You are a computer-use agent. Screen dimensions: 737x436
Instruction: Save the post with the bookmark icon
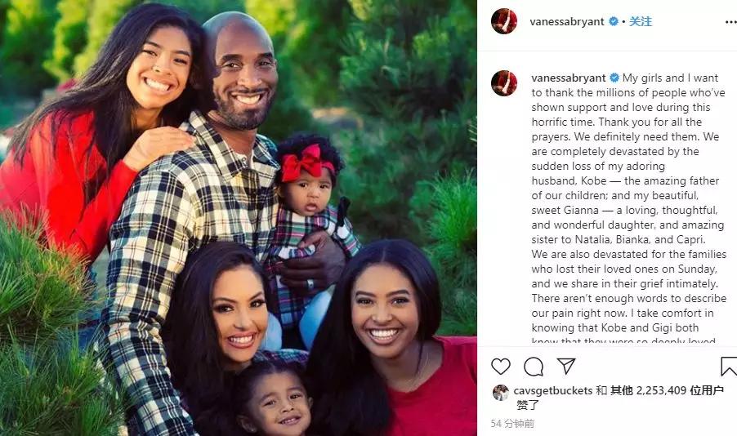point(729,367)
